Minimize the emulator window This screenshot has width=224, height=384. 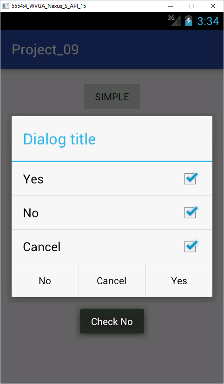point(170,6)
